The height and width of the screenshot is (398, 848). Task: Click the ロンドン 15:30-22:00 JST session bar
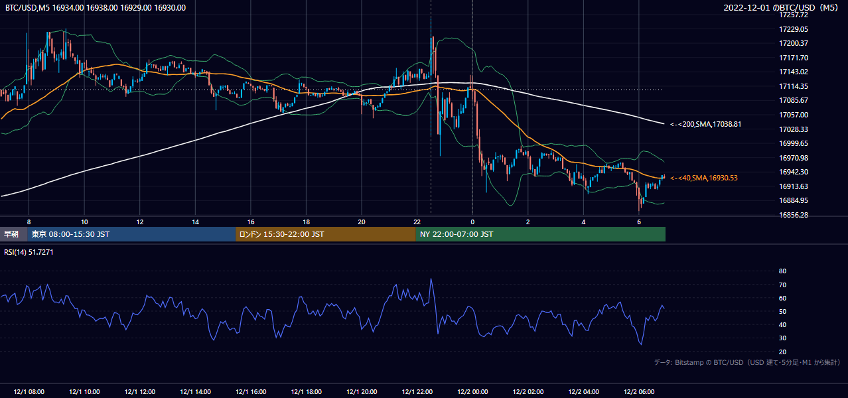click(x=326, y=234)
